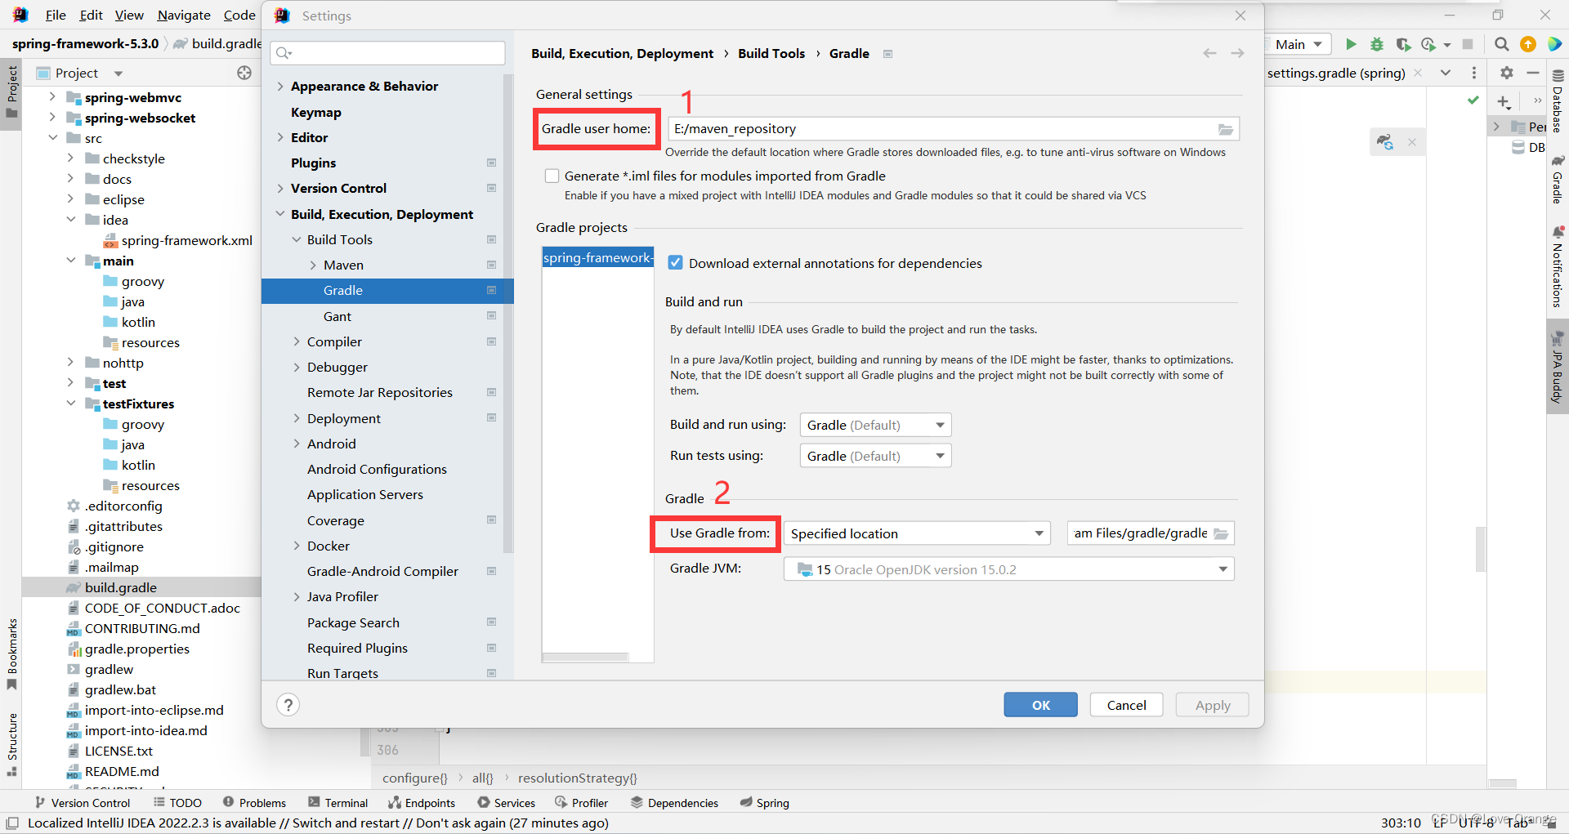
Task: Open the Terminal tool tab
Action: 338,803
